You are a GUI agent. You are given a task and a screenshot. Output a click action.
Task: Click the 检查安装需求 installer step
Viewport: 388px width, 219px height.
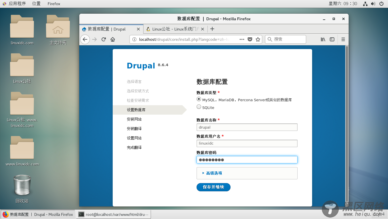(138, 100)
